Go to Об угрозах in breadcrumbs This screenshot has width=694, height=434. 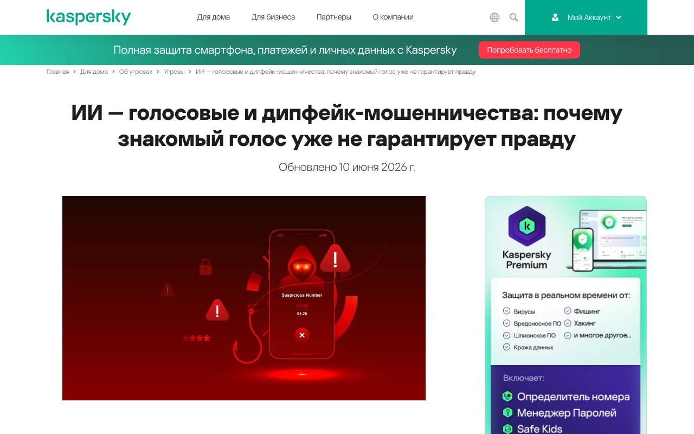pyautogui.click(x=136, y=72)
